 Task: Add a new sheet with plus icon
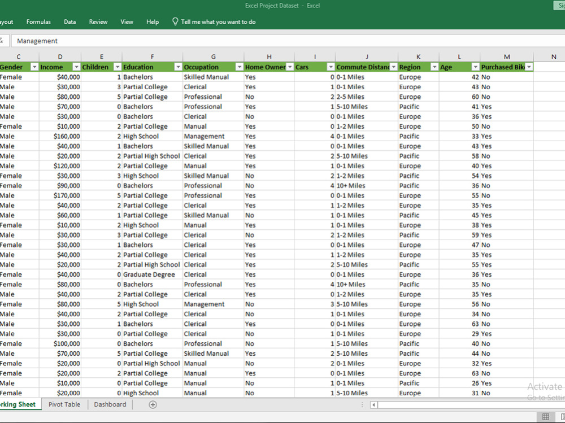153,404
